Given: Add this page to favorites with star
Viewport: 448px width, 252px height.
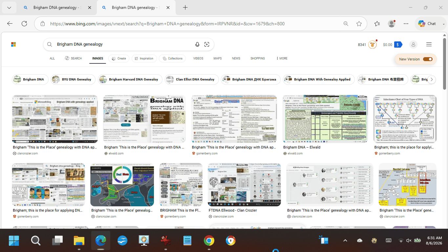Looking at the screenshot, I should click(x=359, y=24).
